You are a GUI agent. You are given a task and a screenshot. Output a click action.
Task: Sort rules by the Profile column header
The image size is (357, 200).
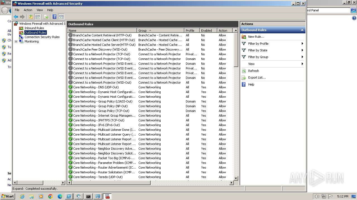(x=192, y=31)
